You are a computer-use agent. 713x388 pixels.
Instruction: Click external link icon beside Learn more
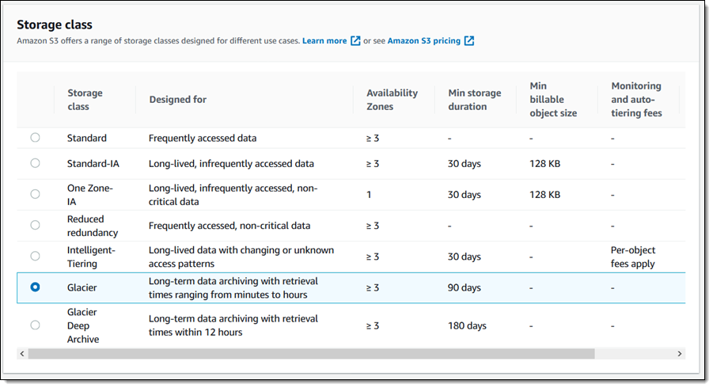click(x=356, y=40)
